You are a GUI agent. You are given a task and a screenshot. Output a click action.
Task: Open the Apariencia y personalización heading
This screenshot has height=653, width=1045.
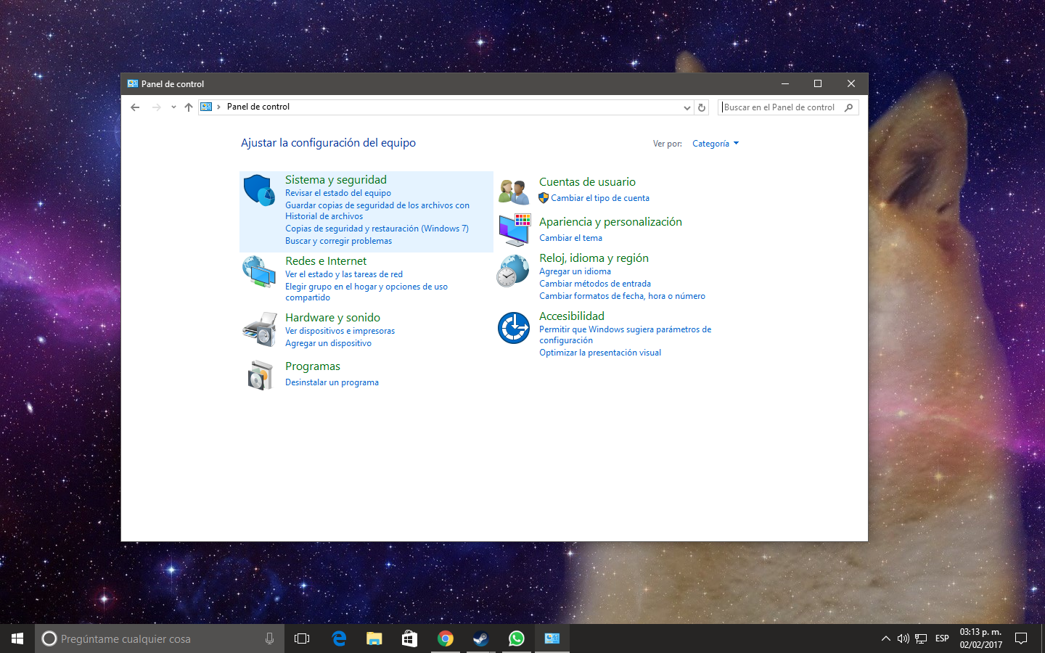(x=610, y=222)
